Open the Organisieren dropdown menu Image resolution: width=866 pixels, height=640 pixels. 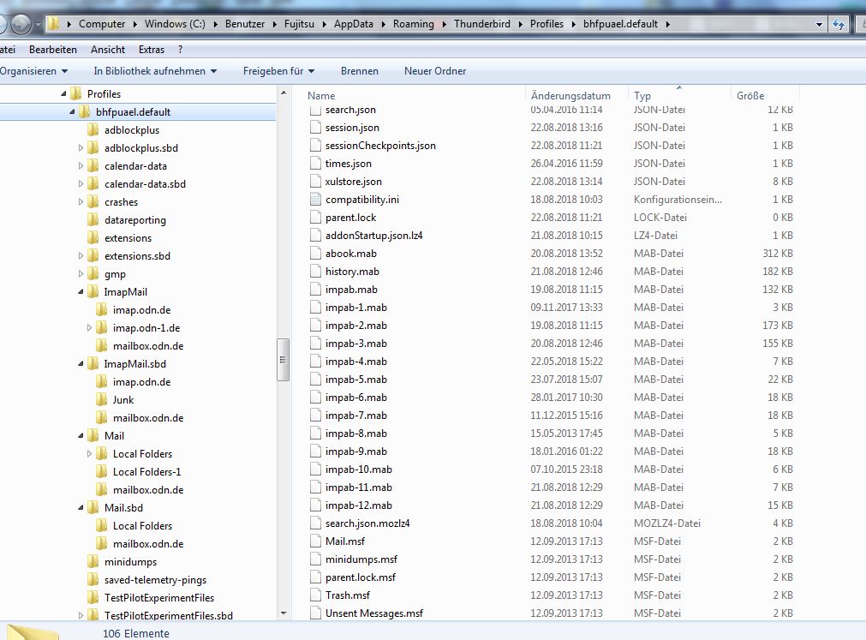click(33, 71)
